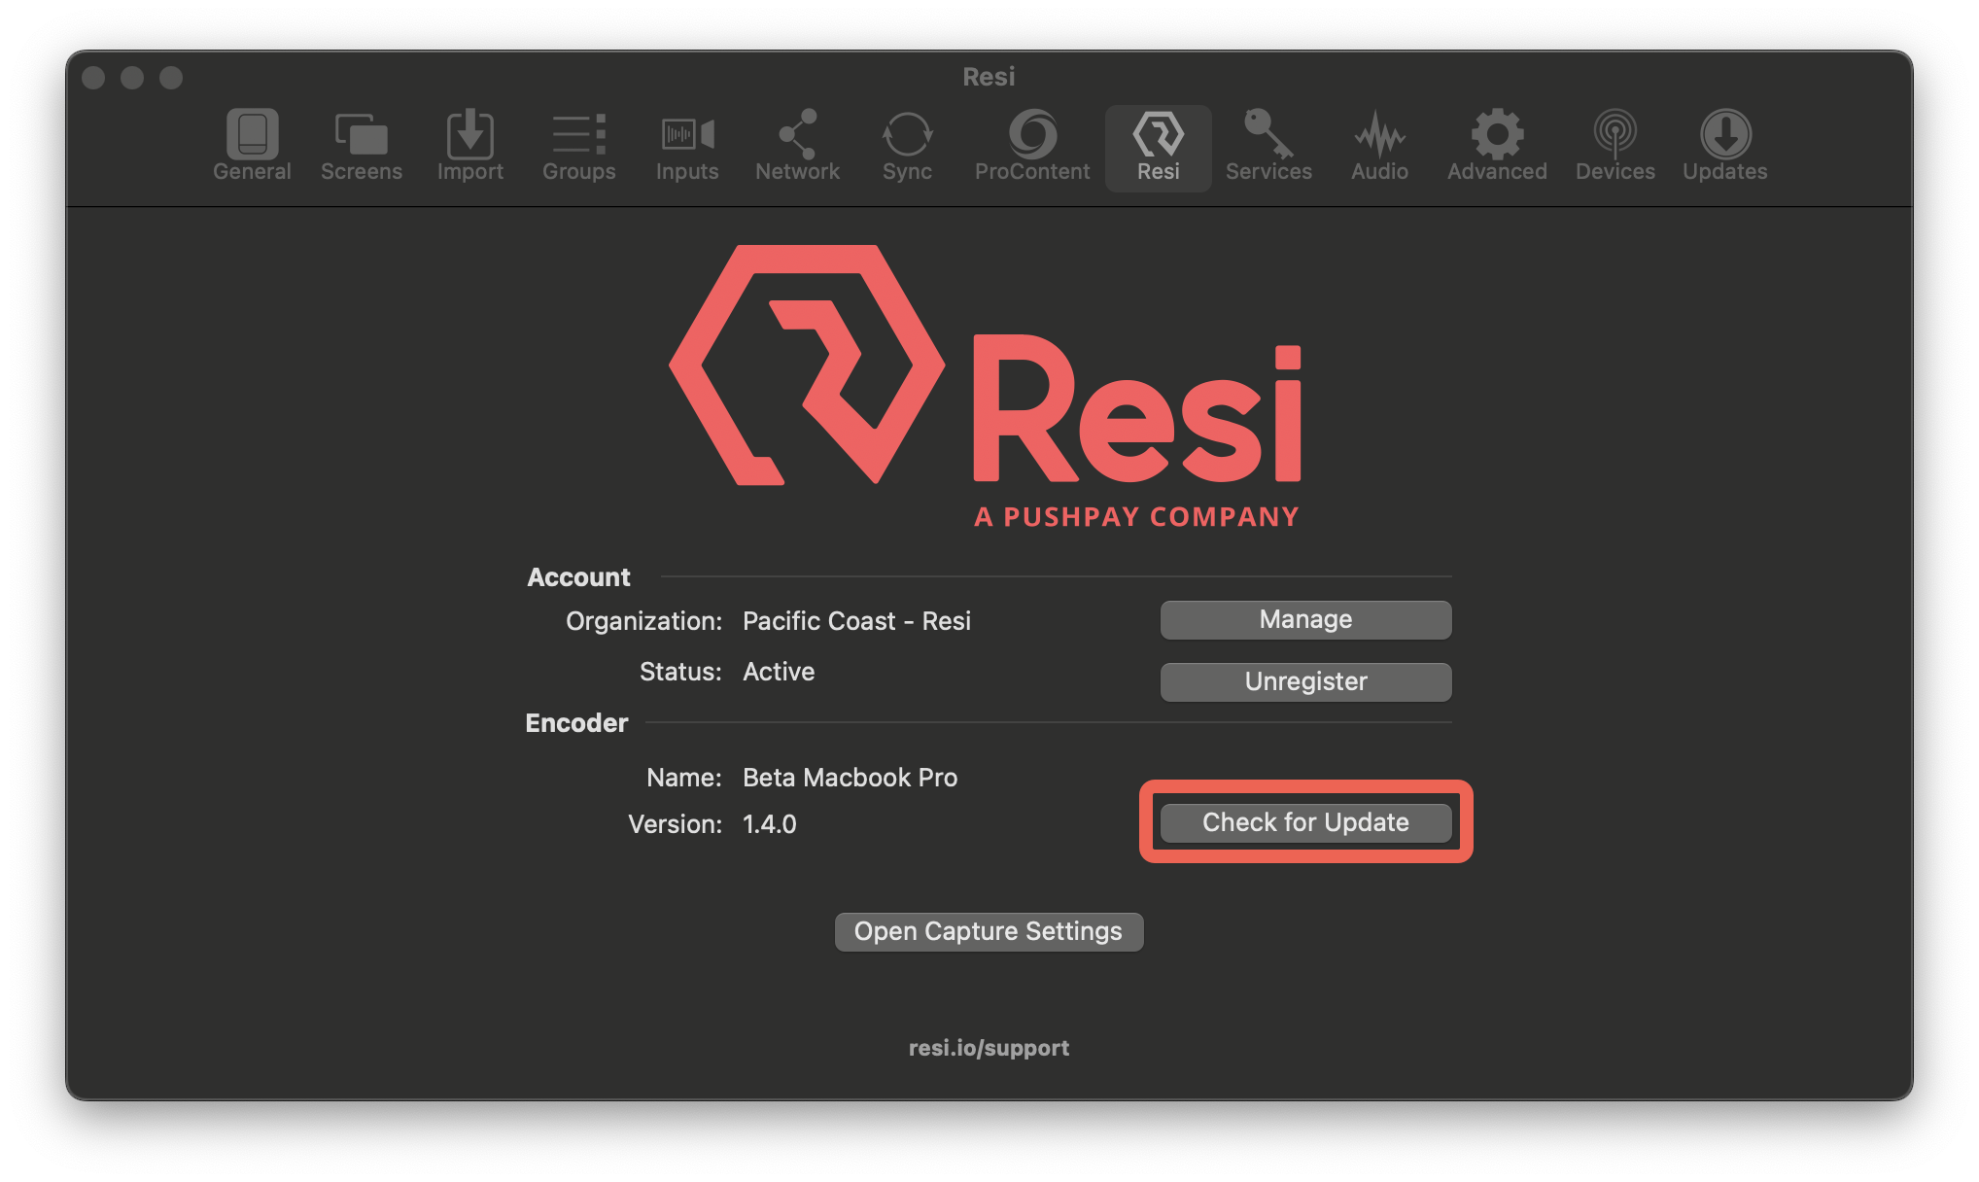
Task: Open Capture Settings
Action: pyautogui.click(x=989, y=931)
